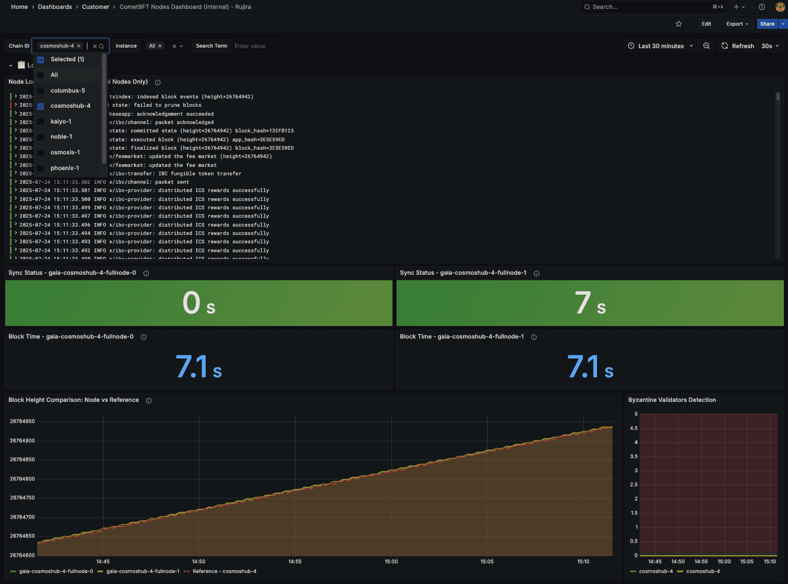Click the clock icon in time picker

[x=631, y=46]
